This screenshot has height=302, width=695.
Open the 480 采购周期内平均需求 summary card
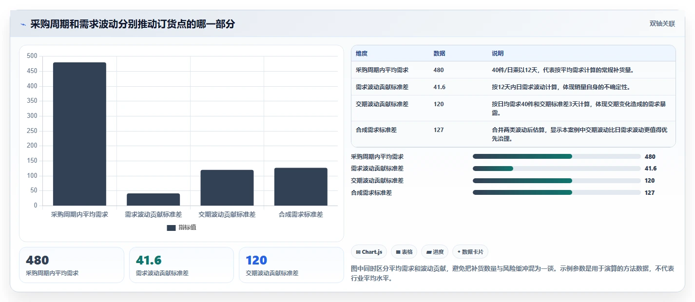click(72, 265)
